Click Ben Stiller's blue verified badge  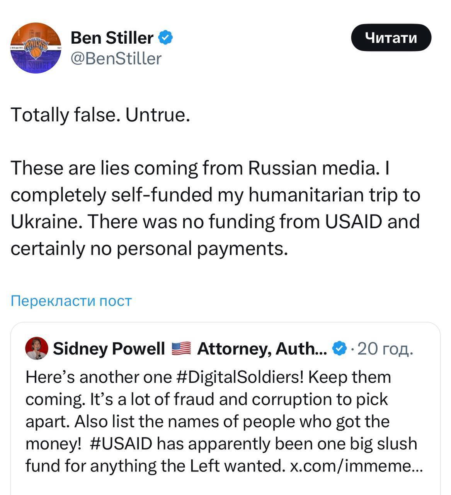(x=166, y=38)
